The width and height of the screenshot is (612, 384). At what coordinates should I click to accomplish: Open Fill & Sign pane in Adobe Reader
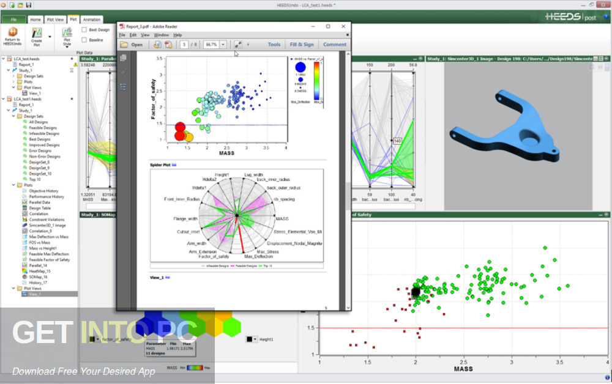click(302, 45)
